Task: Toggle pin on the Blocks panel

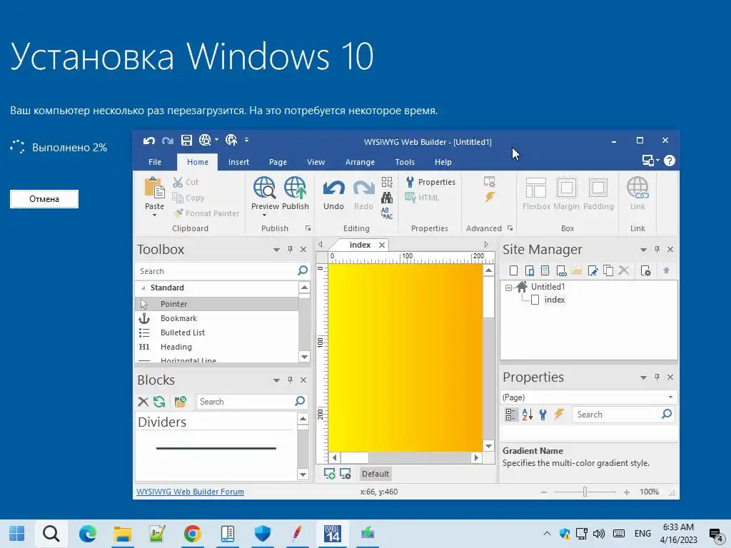Action: (x=290, y=380)
